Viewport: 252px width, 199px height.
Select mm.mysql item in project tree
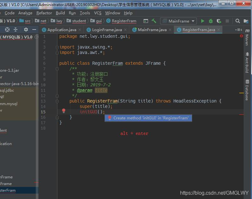[9, 104]
